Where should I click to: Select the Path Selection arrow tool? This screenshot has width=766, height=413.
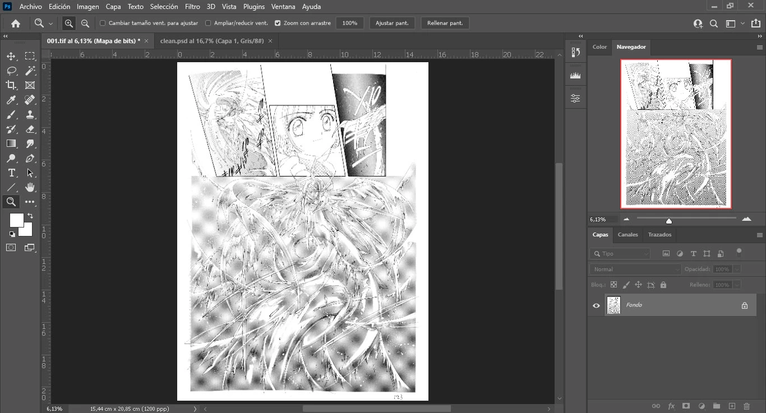click(x=30, y=173)
